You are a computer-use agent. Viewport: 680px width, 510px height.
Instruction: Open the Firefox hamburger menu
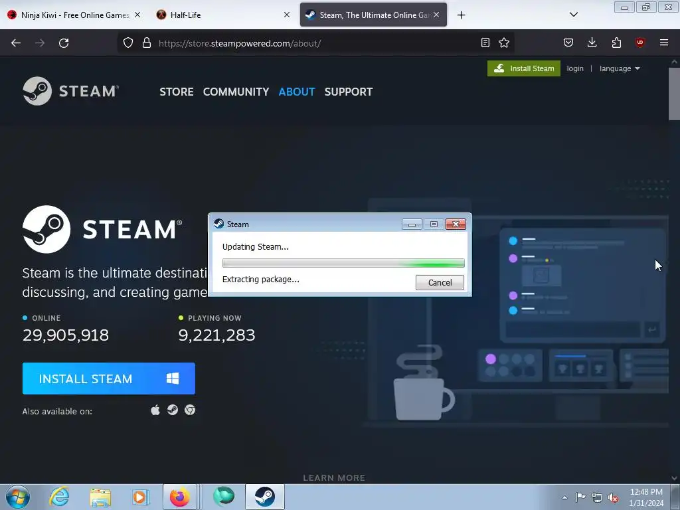click(x=664, y=42)
